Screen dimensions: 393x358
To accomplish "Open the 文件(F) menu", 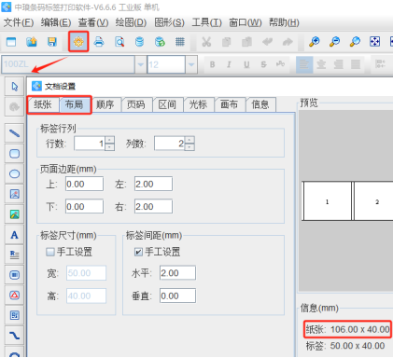I will [x=19, y=22].
